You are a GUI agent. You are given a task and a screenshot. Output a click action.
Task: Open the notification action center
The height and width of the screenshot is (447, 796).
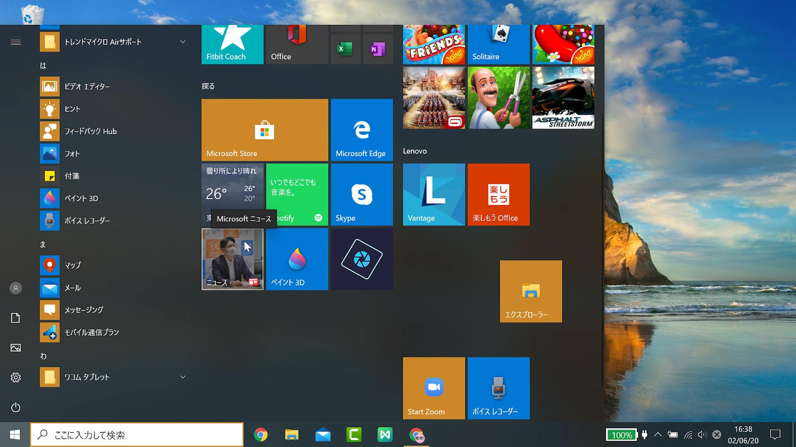[775, 435]
